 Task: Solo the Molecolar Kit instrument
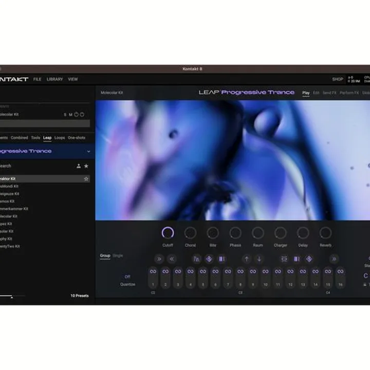tap(65, 115)
